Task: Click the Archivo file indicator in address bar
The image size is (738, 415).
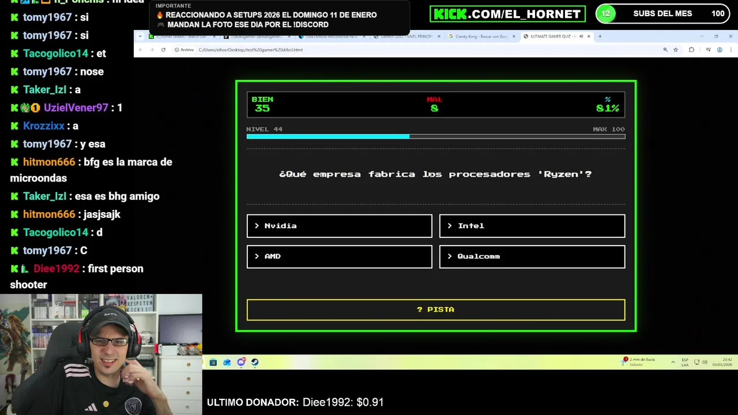Action: coord(184,50)
